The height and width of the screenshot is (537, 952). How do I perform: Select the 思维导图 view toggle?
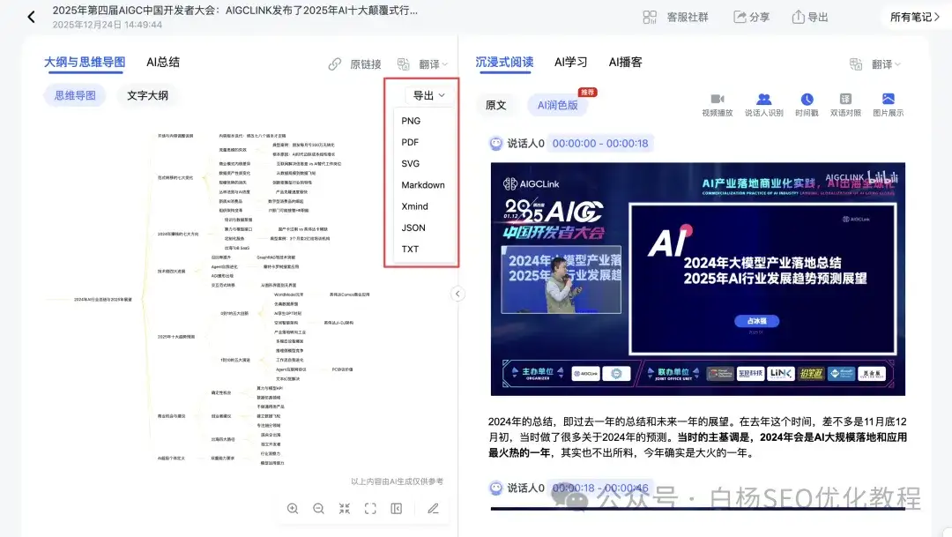(x=75, y=95)
